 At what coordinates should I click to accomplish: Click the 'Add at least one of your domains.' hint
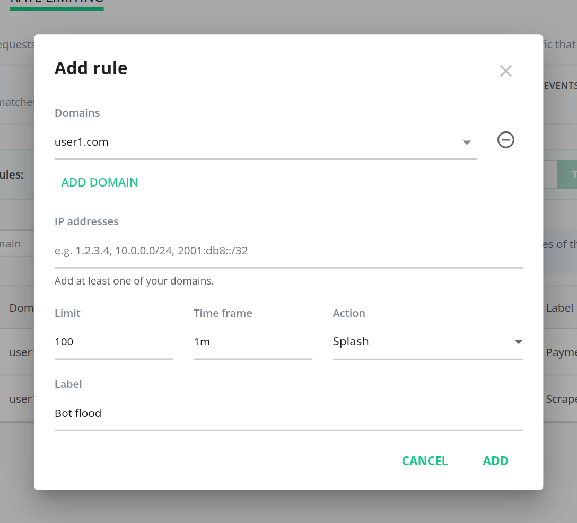(x=134, y=281)
